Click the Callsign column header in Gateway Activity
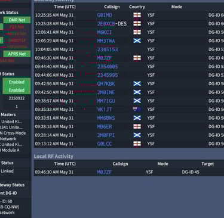The height and width of the screenshot is (218, 224). point(112,7)
